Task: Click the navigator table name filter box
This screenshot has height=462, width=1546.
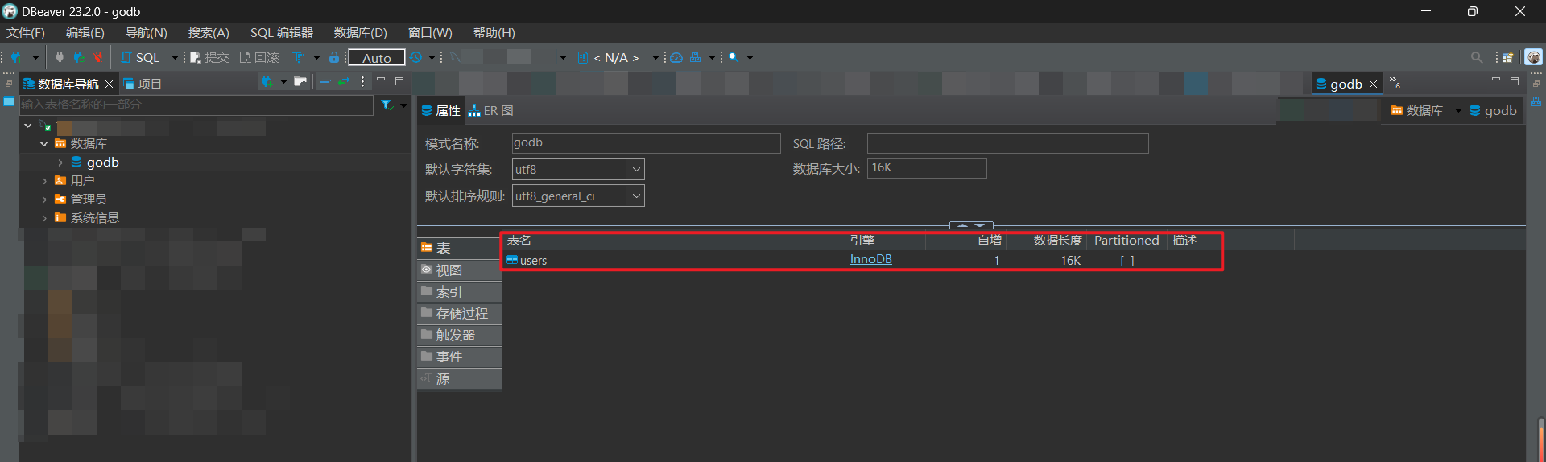Action: coord(196,105)
